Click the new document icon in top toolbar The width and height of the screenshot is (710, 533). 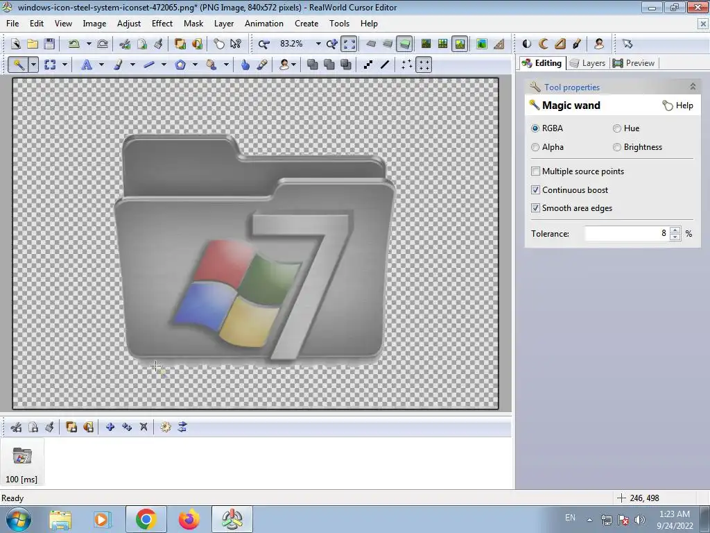click(x=16, y=44)
